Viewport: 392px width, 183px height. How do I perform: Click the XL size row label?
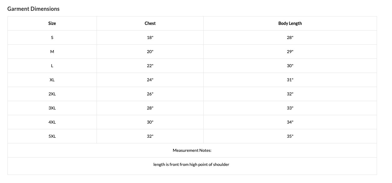[x=52, y=80]
